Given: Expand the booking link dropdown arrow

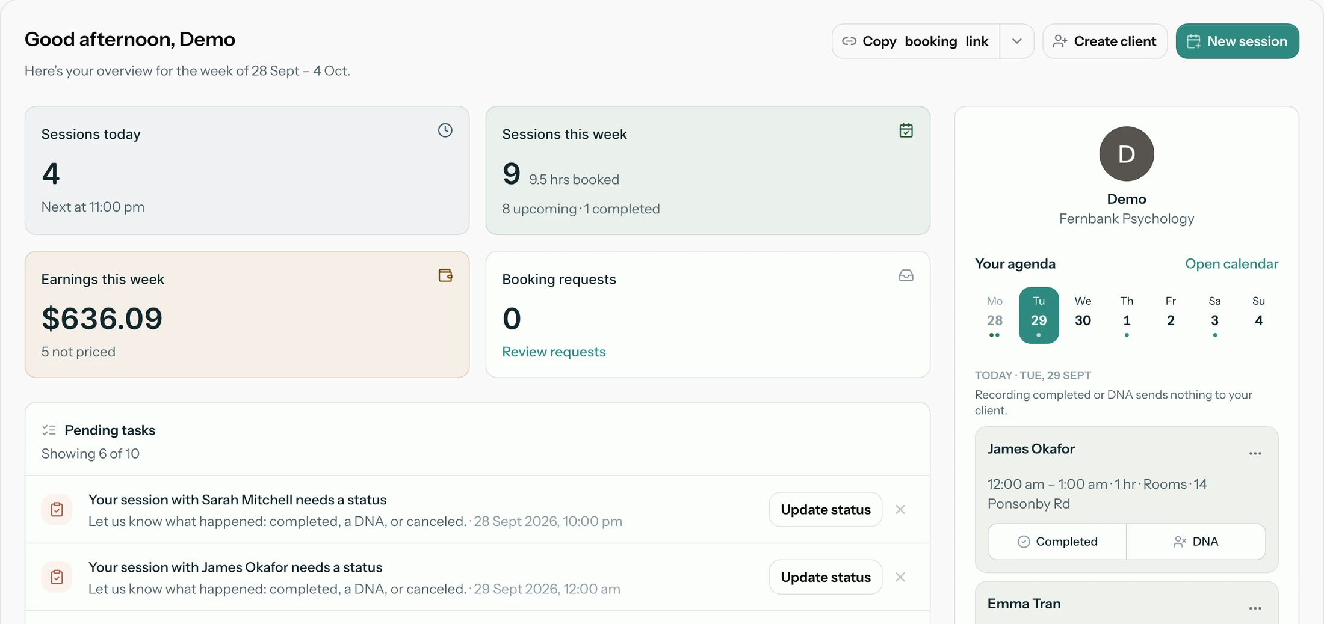Looking at the screenshot, I should click(x=1017, y=41).
